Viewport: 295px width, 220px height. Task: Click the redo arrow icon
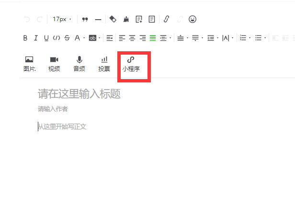pyautogui.click(x=40, y=19)
